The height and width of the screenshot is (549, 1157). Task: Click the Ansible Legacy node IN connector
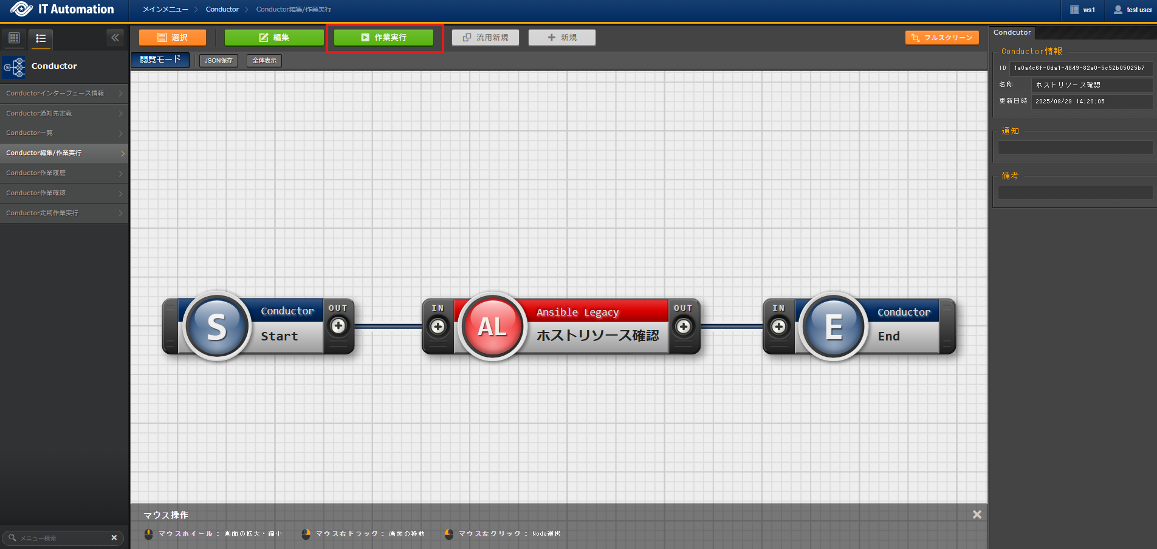point(438,326)
